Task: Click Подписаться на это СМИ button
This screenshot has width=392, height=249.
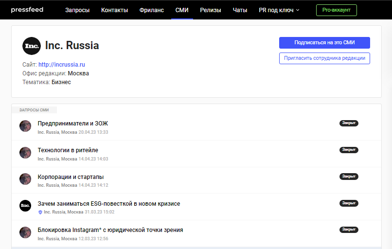Action: click(x=324, y=43)
